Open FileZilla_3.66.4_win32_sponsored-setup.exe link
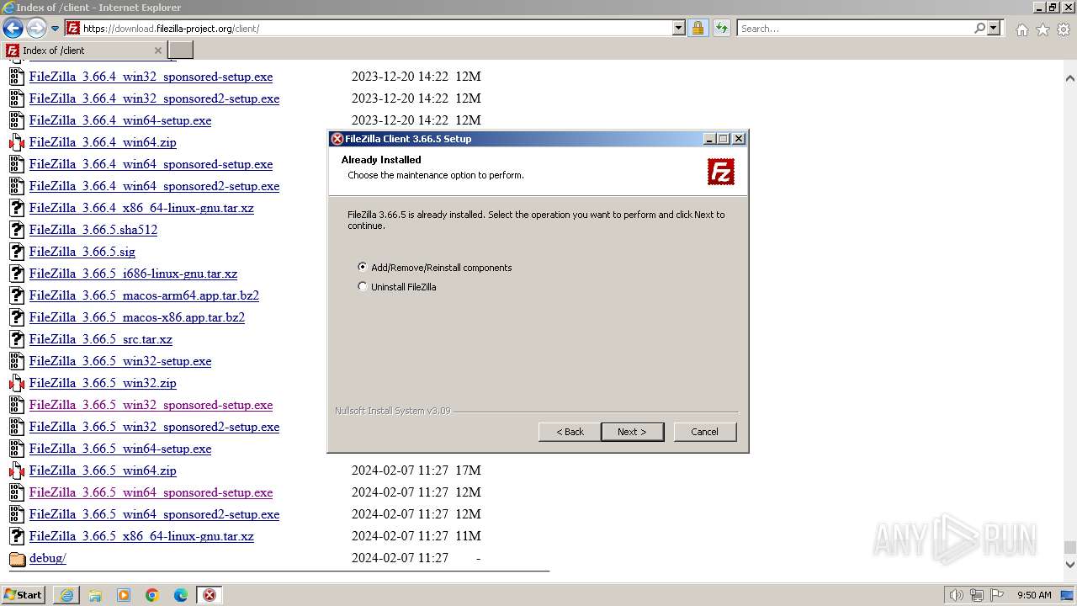The image size is (1077, 606). [x=151, y=77]
